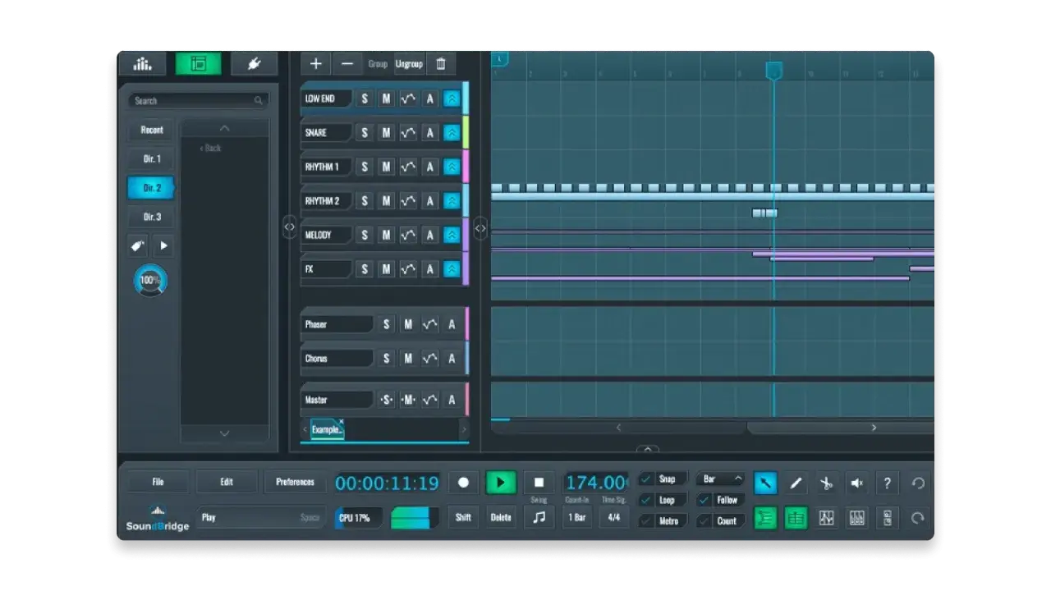The image size is (1051, 591).
Task: Click the swing music note button
Action: point(539,518)
